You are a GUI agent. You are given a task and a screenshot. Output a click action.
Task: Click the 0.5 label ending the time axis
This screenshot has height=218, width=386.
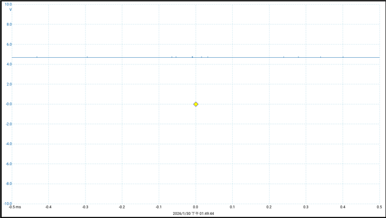[x=379, y=207]
